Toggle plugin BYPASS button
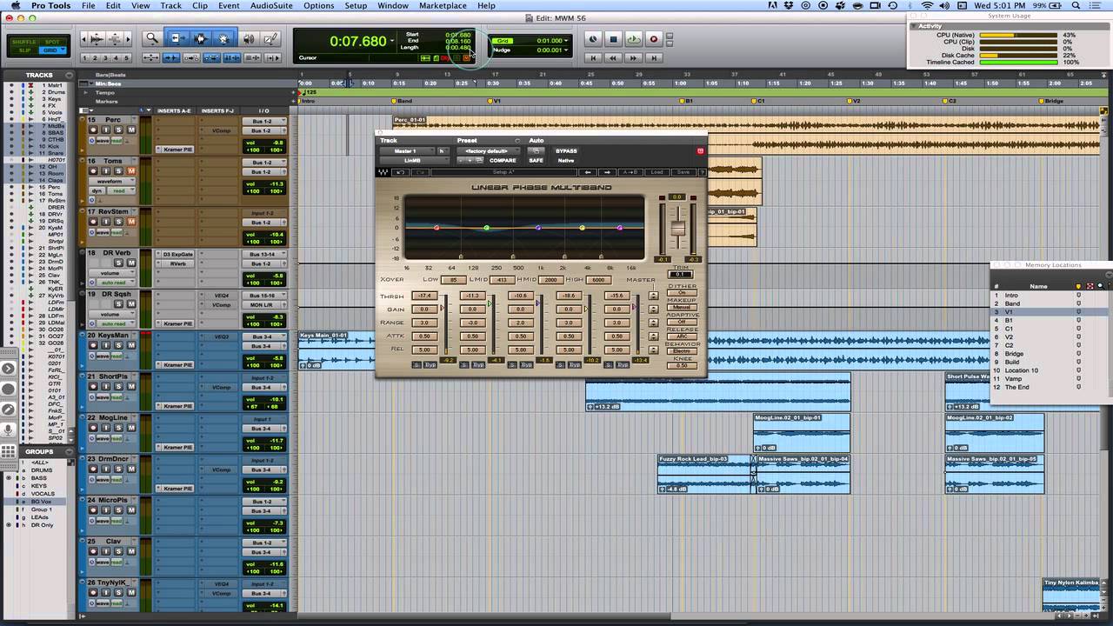 coord(566,150)
